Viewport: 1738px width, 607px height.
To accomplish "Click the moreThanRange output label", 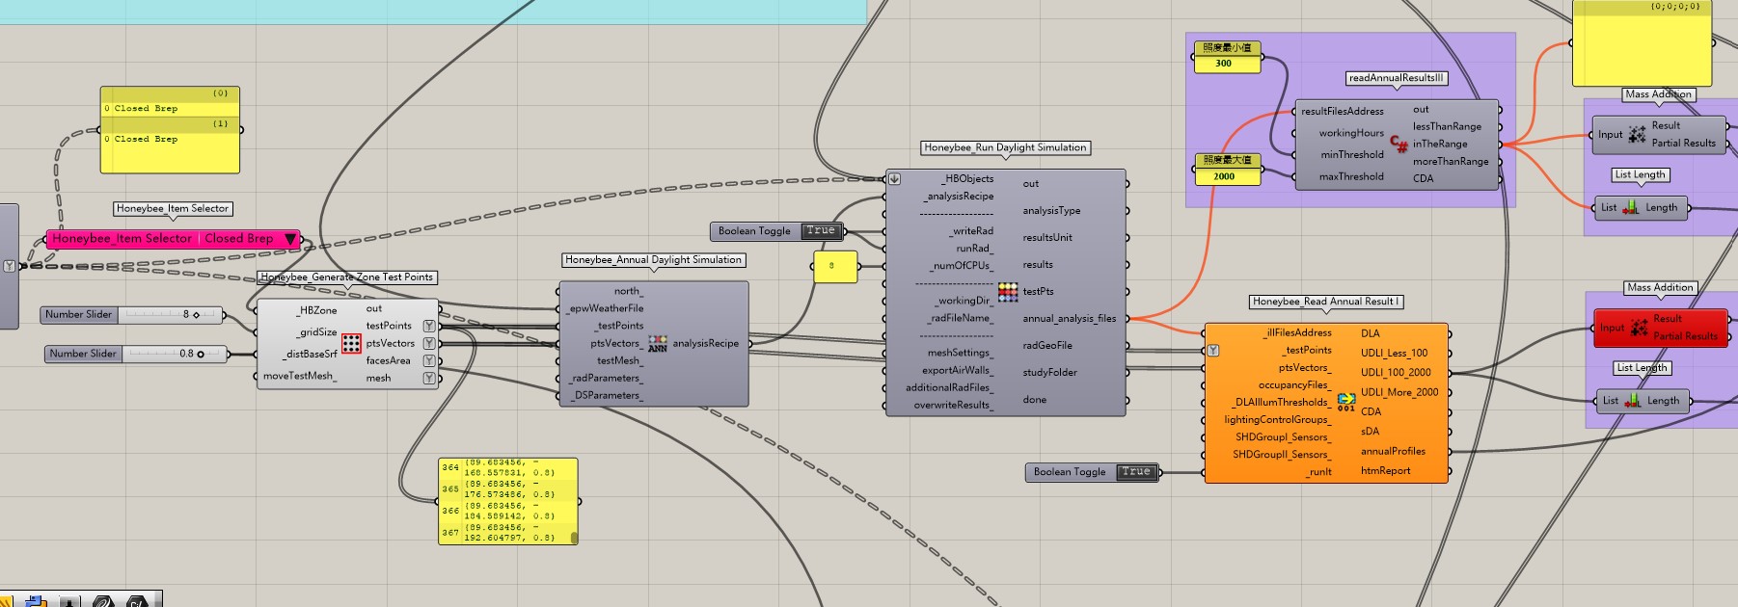I will point(1451,161).
